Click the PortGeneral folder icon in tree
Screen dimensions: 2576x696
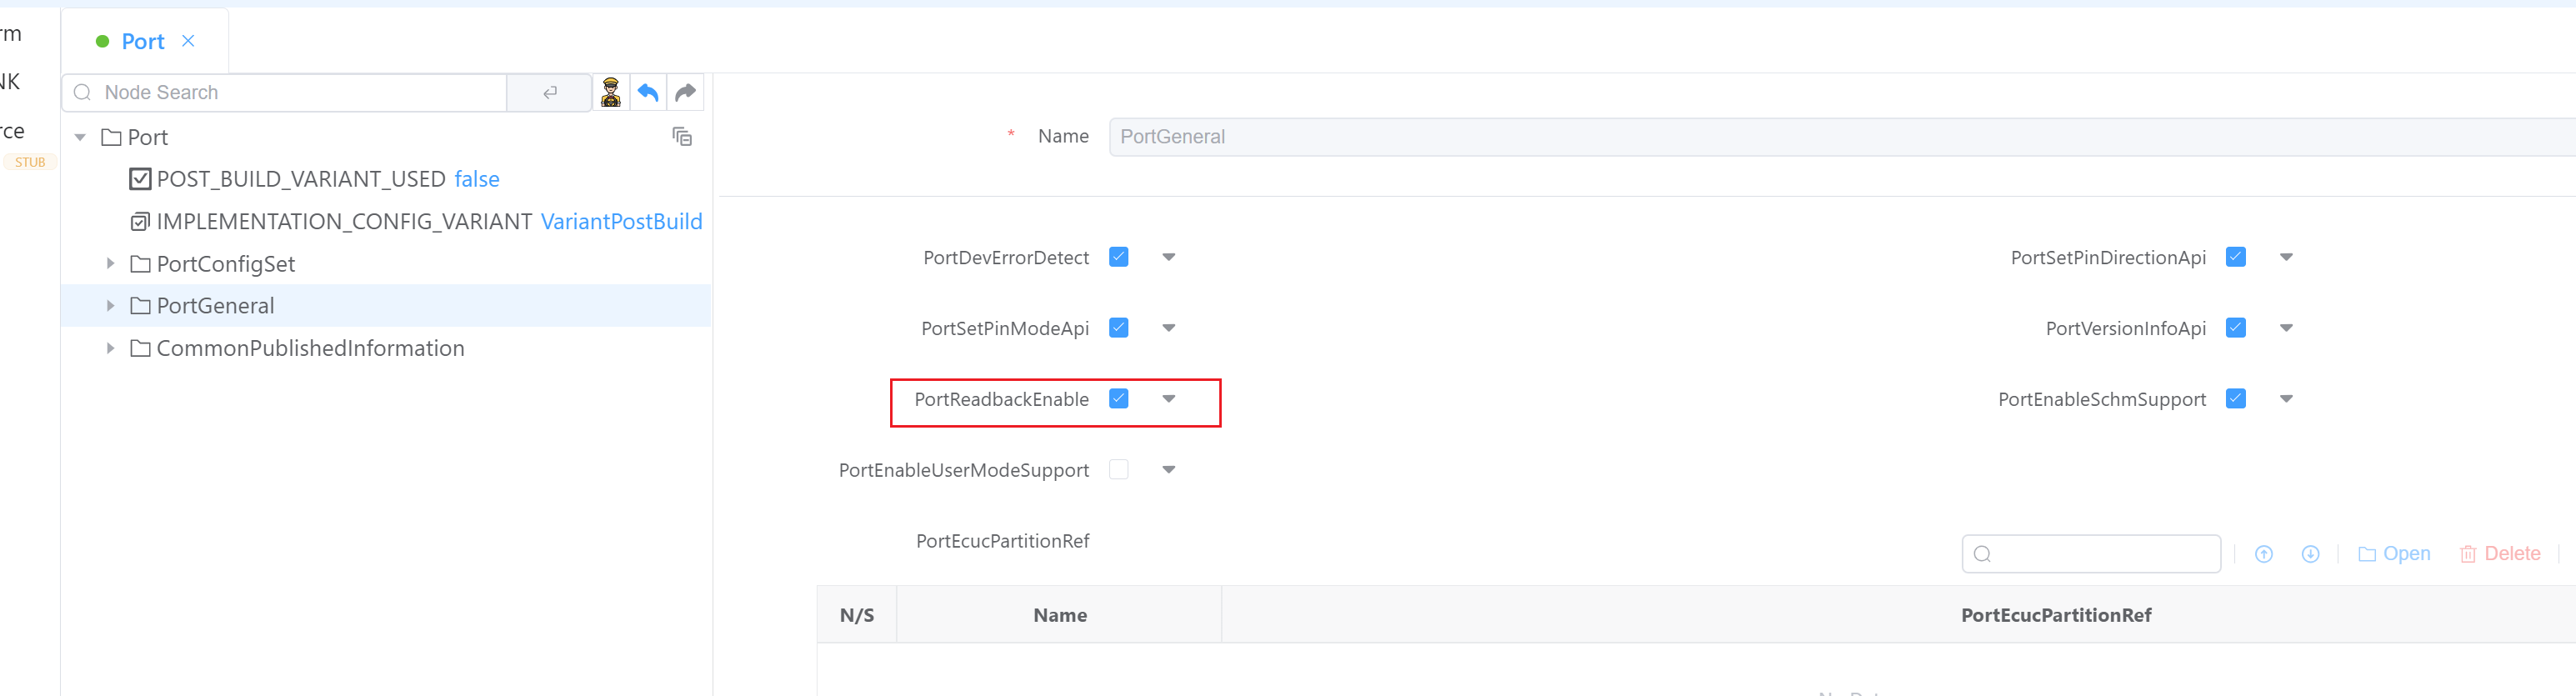(x=140, y=306)
